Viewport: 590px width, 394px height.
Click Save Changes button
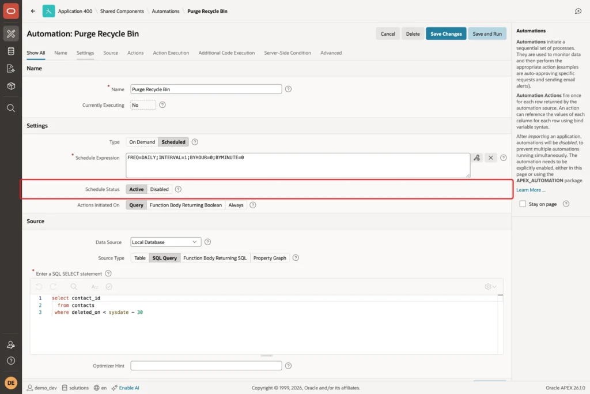pos(446,33)
